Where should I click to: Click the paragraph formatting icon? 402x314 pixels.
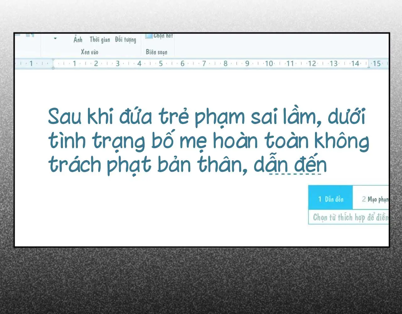tap(30, 35)
